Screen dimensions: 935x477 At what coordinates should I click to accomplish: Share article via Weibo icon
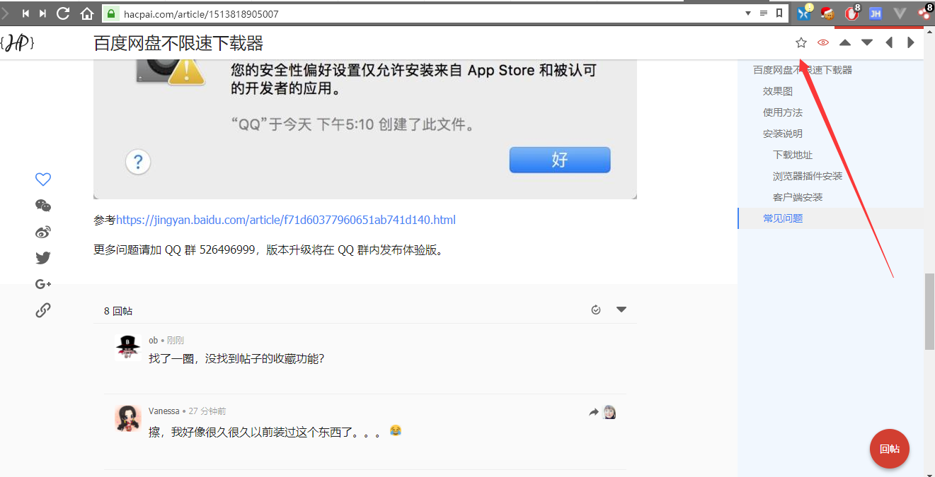tap(43, 232)
